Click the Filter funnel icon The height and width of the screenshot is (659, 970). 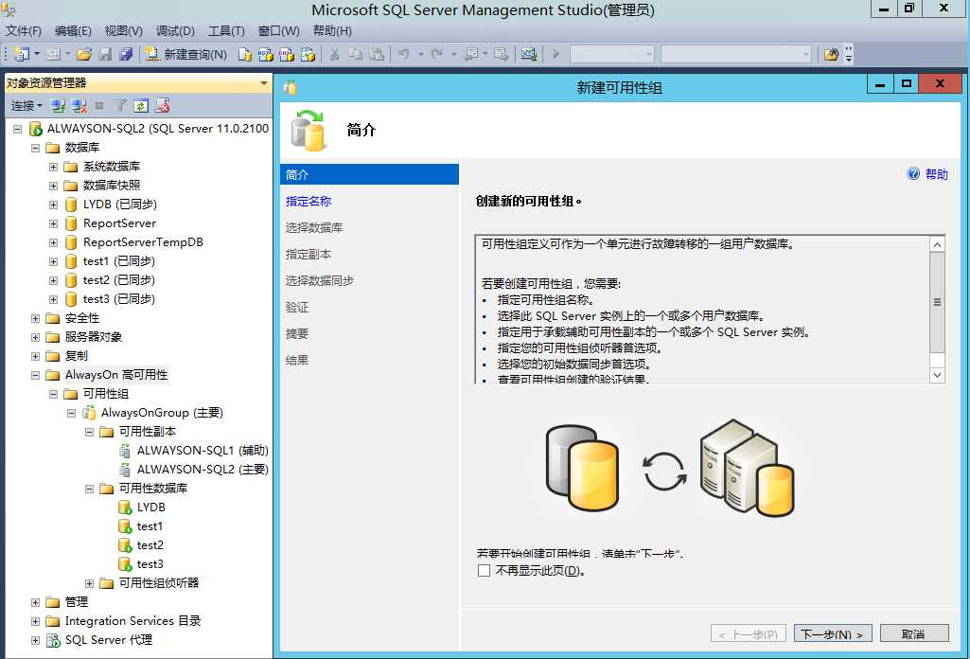point(120,106)
